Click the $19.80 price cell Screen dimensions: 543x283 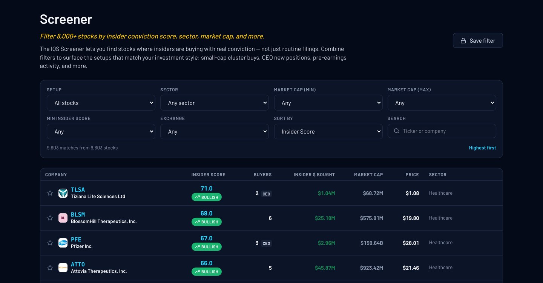pos(411,218)
